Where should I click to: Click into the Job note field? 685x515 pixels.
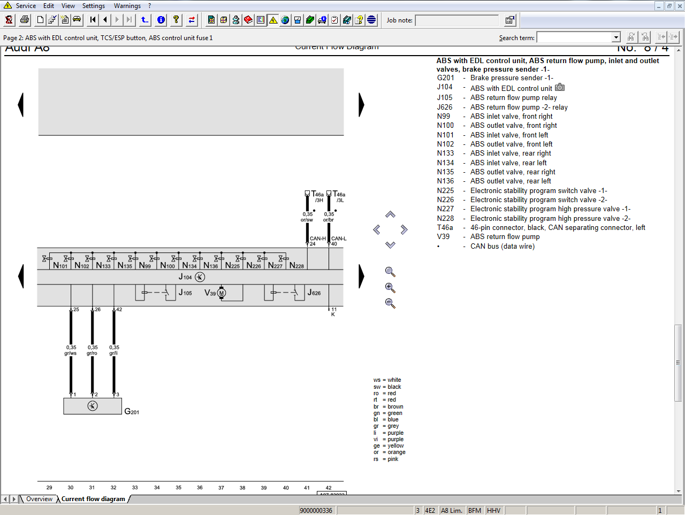pyautogui.click(x=456, y=20)
